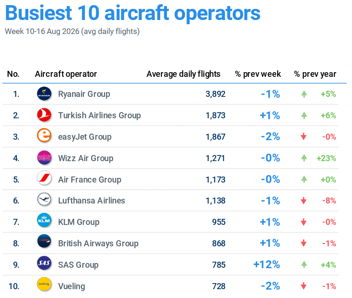This screenshot has width=352, height=298.
Task: Select the SAS Group logo
Action: 44,263
